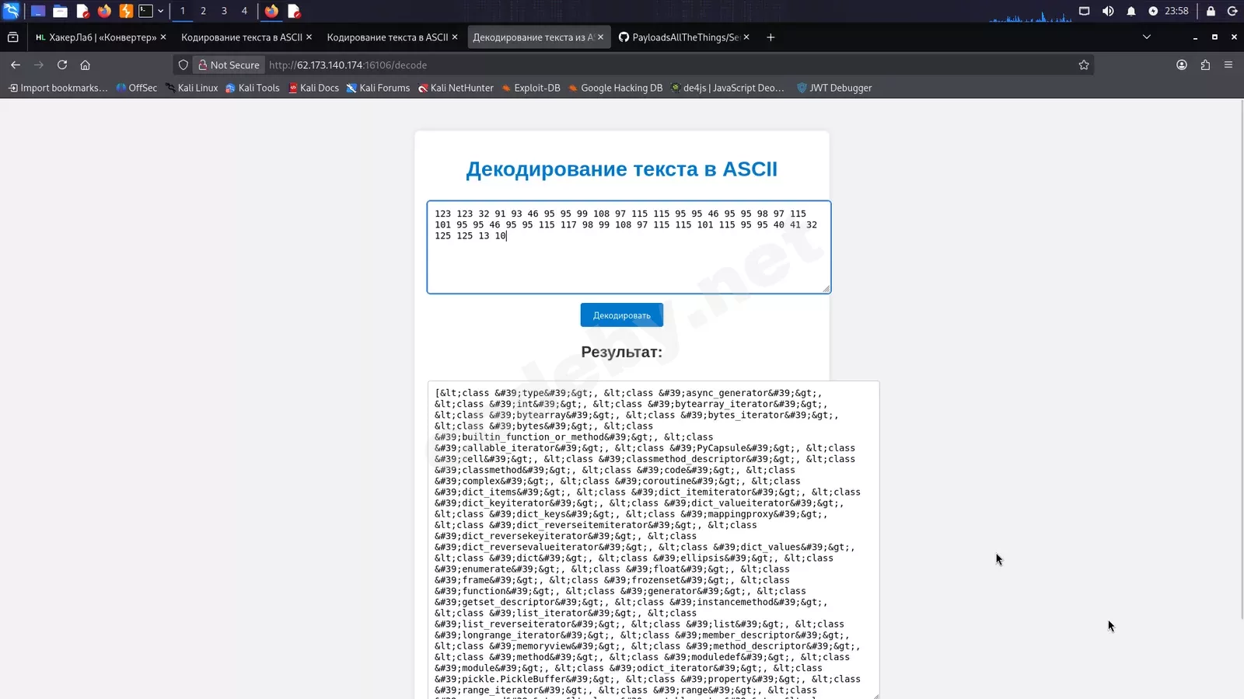
Task: Click the panel clock showing 23:58
Action: coord(1176,11)
